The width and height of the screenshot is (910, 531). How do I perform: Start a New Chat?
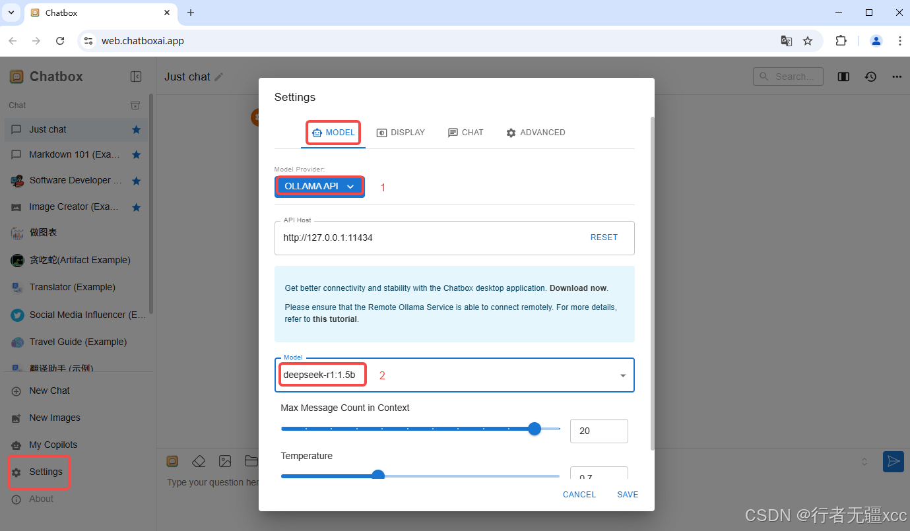(x=76, y=390)
